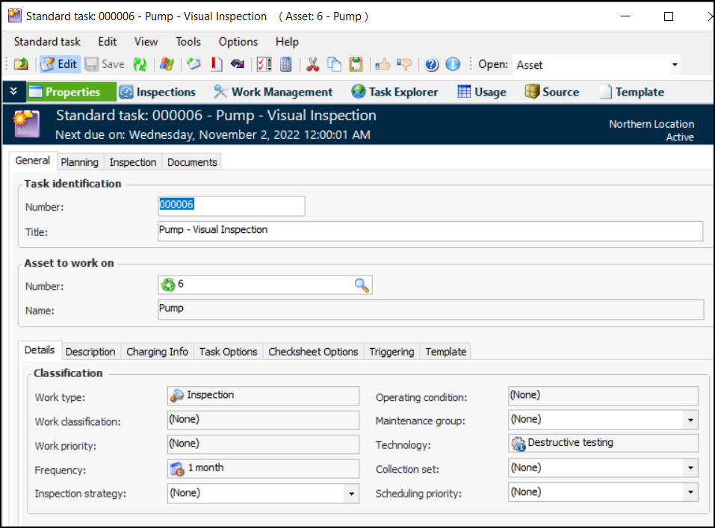Open the Tools menu
Screen dimensions: 715x528
tap(188, 42)
